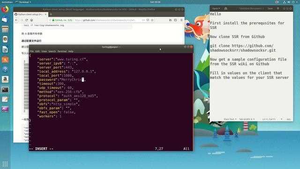
Task: Open the Ln/Col position dropdown arrow
Action: point(281,119)
